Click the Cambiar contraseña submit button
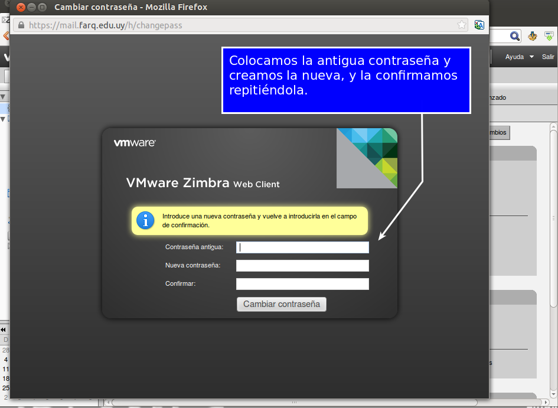The width and height of the screenshot is (558, 408). coord(282,304)
